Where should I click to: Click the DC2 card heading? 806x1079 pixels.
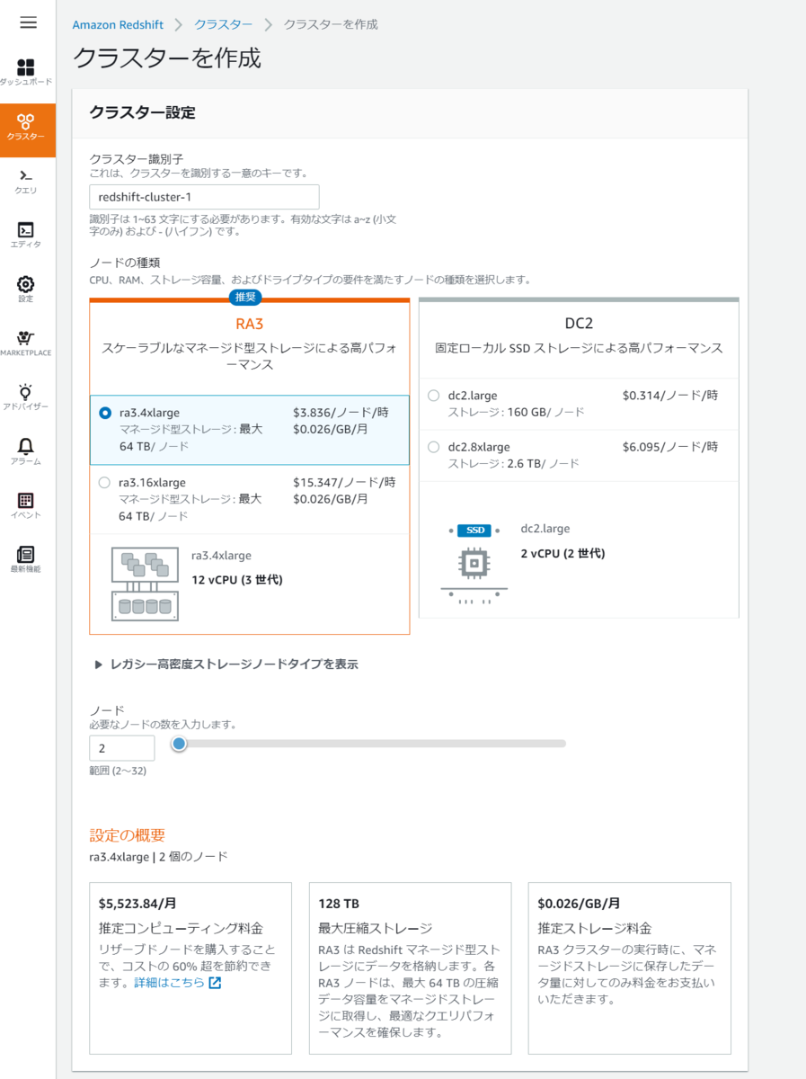[x=580, y=324]
